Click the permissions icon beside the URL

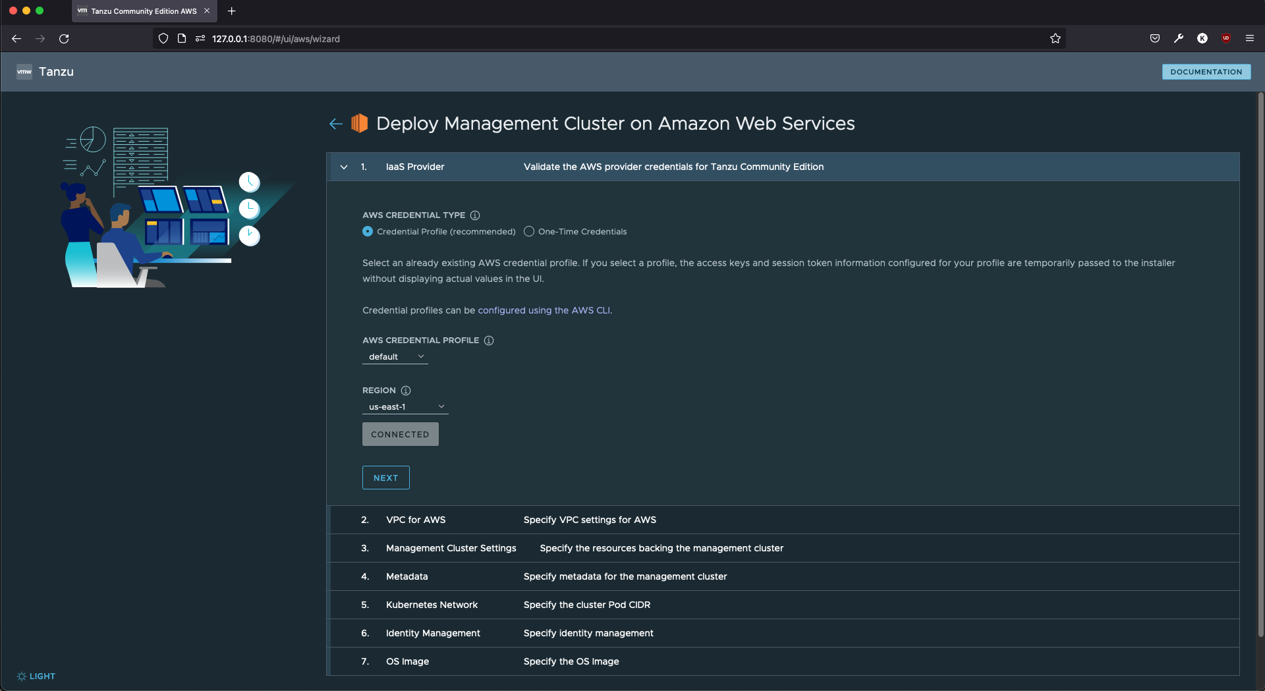tap(200, 39)
